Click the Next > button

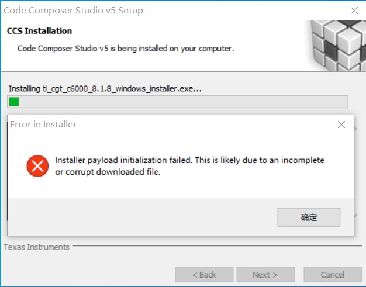[x=265, y=274]
